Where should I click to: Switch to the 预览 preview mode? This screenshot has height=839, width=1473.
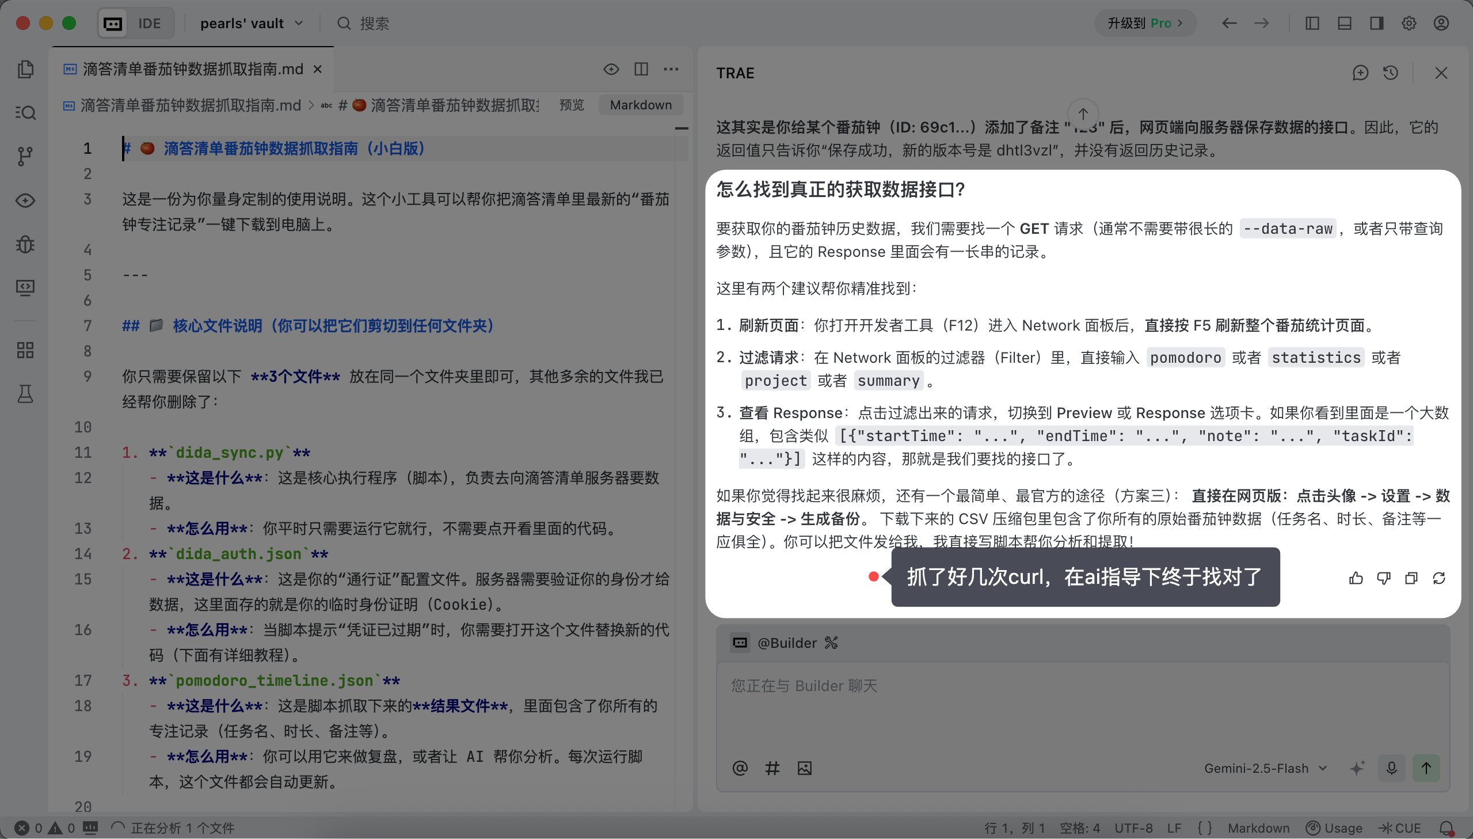point(571,105)
